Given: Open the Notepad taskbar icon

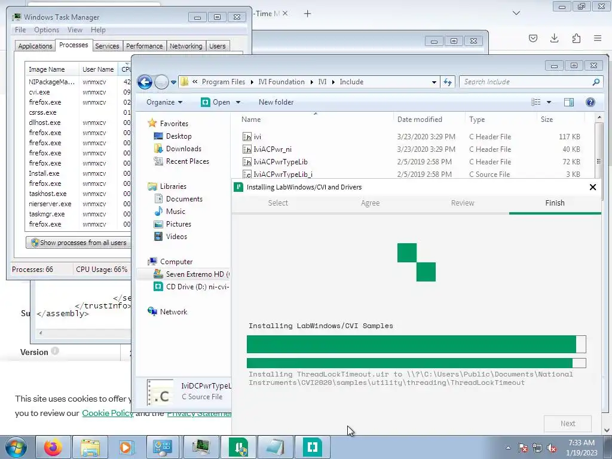Looking at the screenshot, I should [x=276, y=447].
